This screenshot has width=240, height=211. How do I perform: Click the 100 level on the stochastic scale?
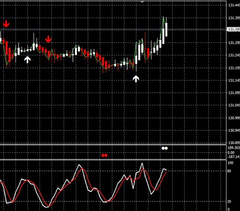tap(230, 163)
